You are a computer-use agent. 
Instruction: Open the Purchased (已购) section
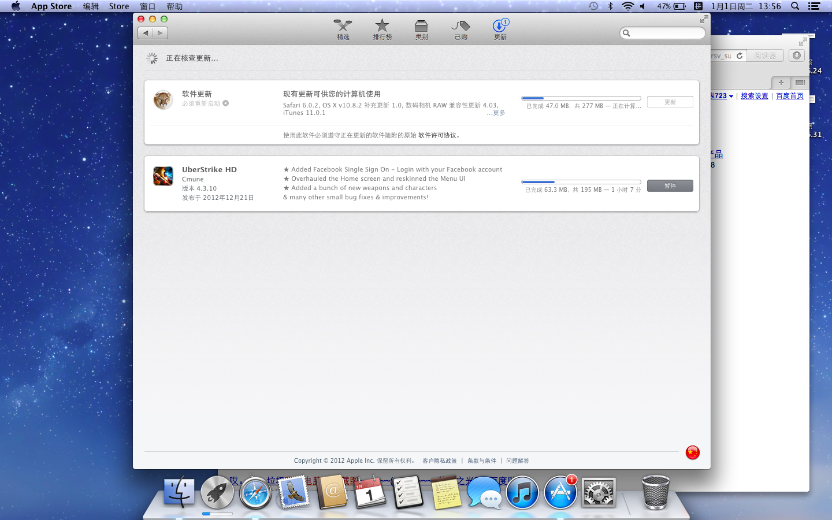460,29
